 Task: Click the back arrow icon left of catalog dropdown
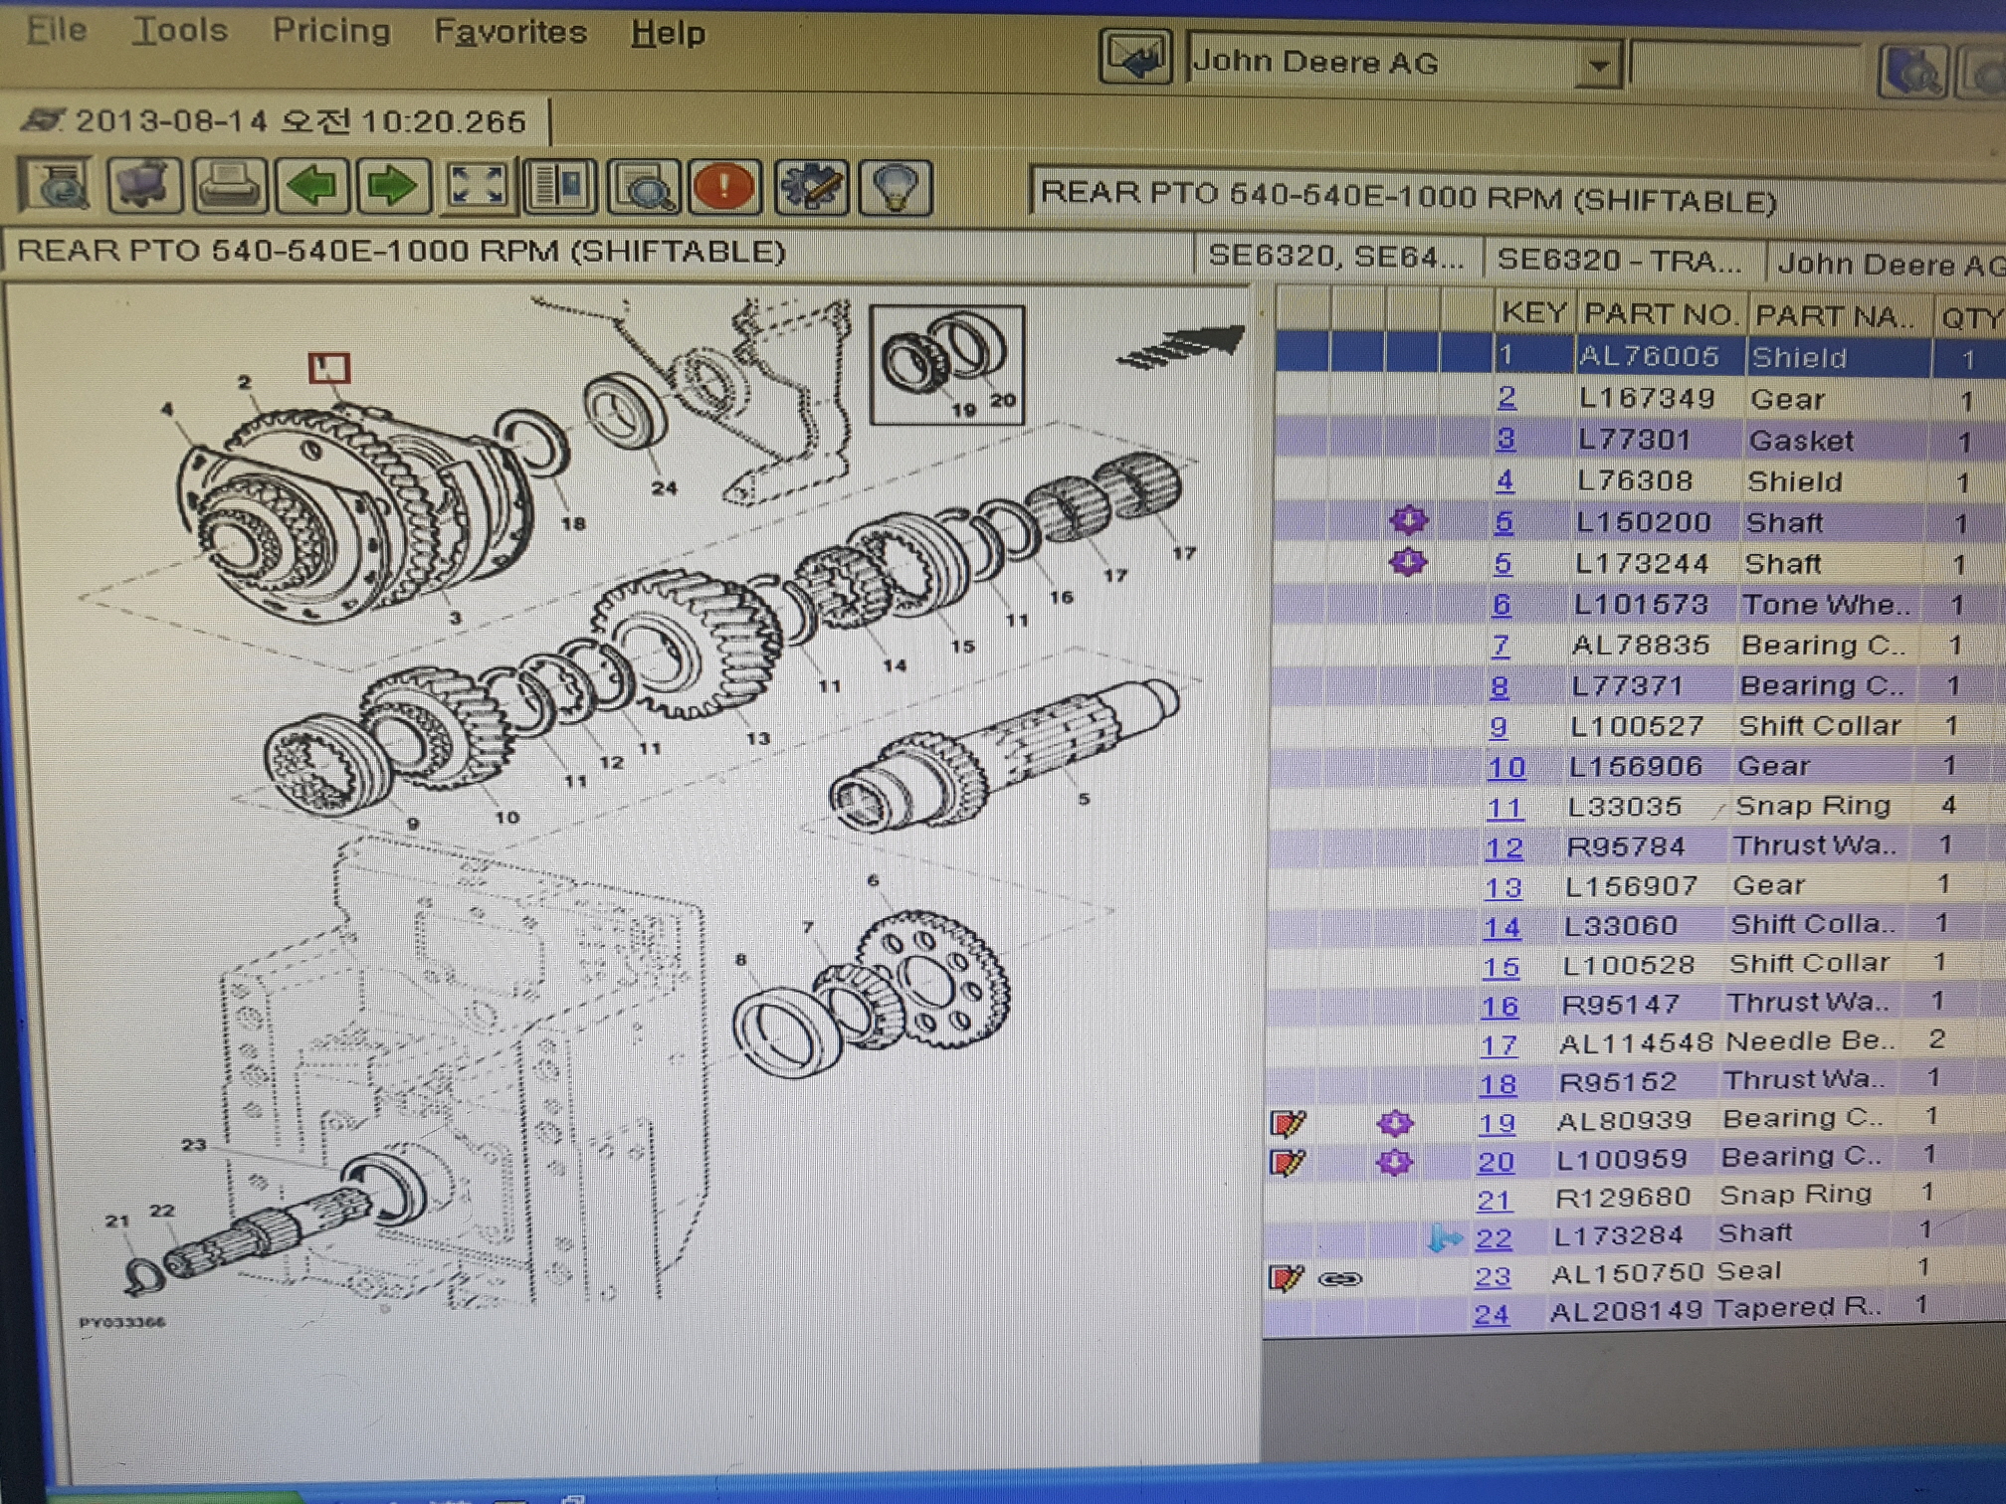pyautogui.click(x=1135, y=57)
